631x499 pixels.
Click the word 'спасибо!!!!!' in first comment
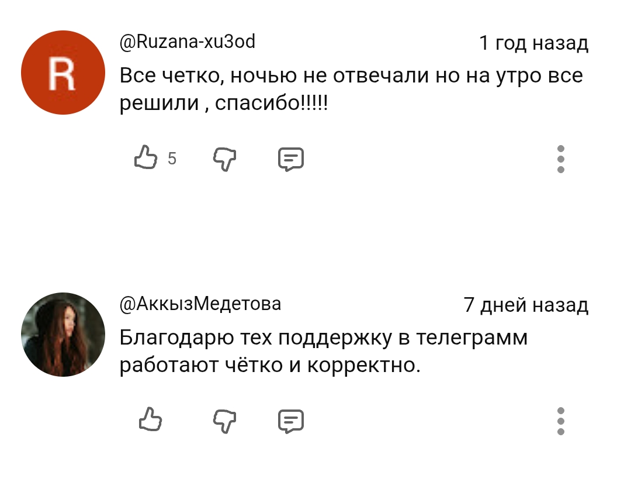tap(272, 103)
